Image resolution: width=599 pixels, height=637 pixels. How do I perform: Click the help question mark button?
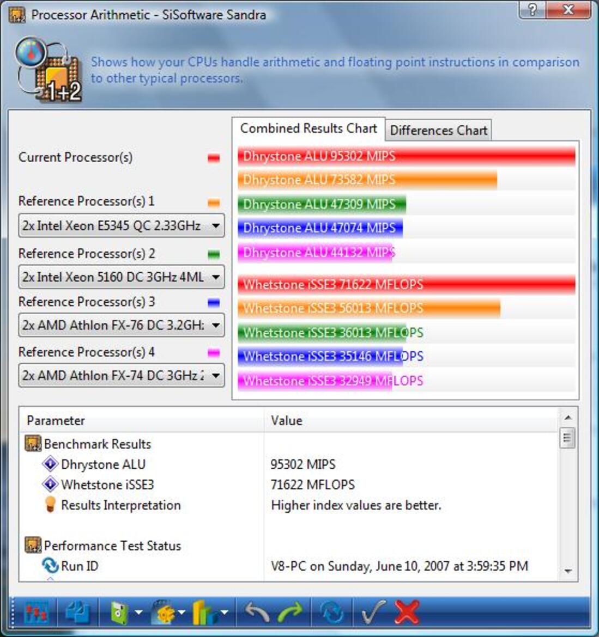pyautogui.click(x=533, y=10)
